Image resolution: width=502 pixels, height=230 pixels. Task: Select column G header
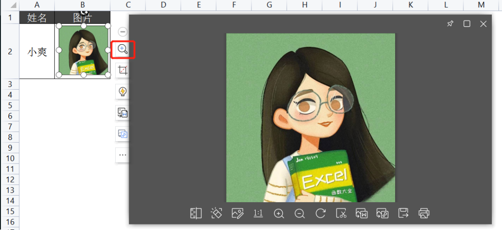(269, 5)
